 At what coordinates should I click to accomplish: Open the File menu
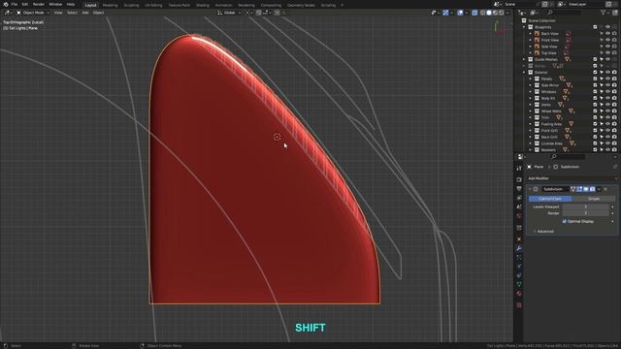pos(14,4)
